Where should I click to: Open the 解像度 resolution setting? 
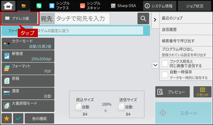pos(28,56)
